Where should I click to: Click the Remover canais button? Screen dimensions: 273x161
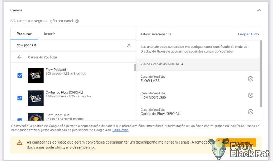click(x=236, y=142)
